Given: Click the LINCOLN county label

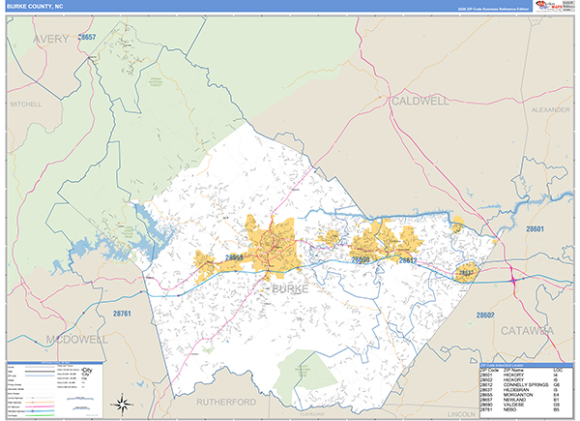Looking at the screenshot, I should (461, 414).
